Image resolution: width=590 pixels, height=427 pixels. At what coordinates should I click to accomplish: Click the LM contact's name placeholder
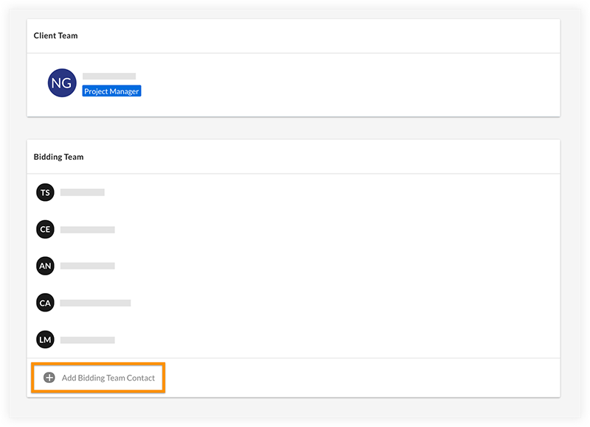coord(88,339)
